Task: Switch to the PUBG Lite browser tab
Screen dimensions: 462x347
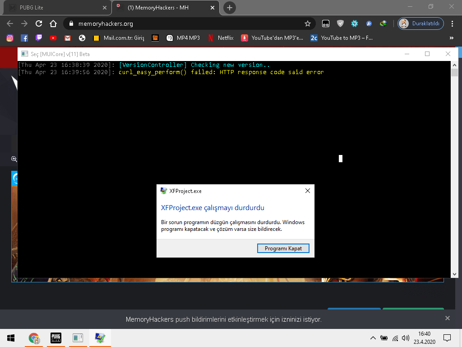Action: click(x=57, y=8)
